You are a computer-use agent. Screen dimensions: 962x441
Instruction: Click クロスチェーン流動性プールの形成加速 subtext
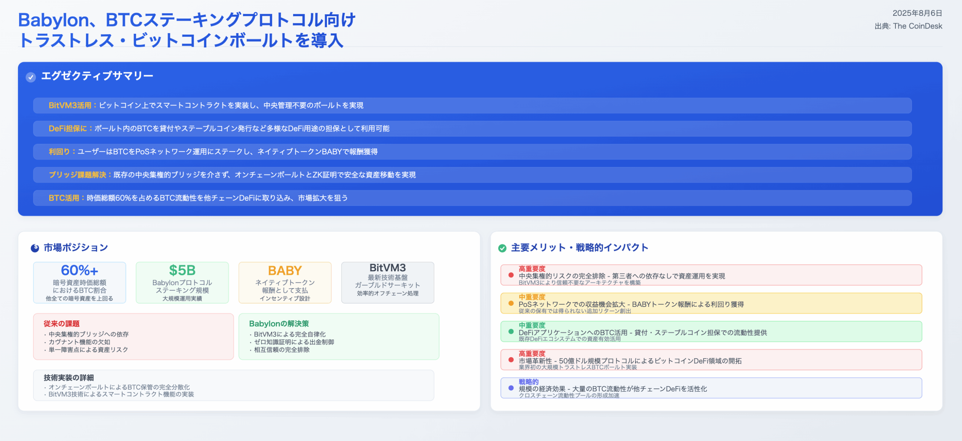(569, 396)
